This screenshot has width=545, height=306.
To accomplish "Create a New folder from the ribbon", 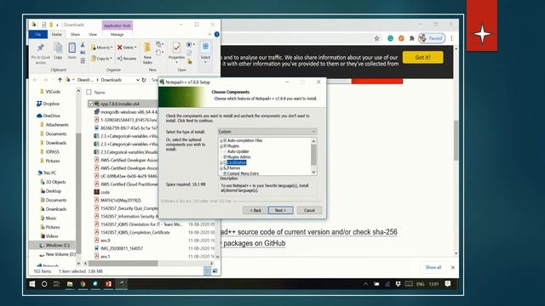I will (147, 53).
